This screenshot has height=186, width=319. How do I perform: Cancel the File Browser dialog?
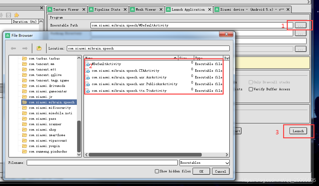tap(221, 171)
